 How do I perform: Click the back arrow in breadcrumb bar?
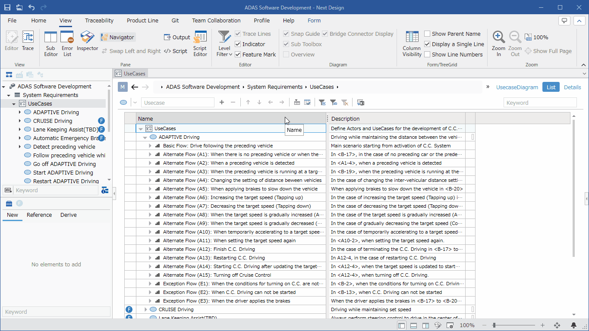click(135, 87)
